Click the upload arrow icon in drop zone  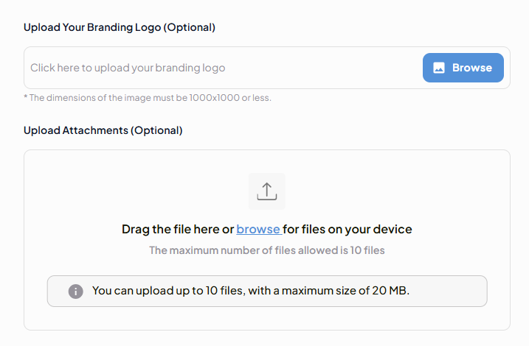click(266, 191)
